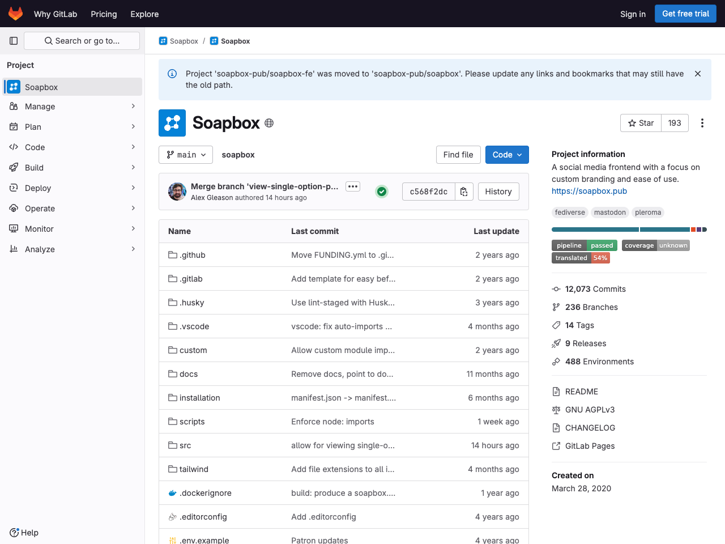The height and width of the screenshot is (544, 725).
Task: Open the main branch dropdown
Action: click(186, 155)
